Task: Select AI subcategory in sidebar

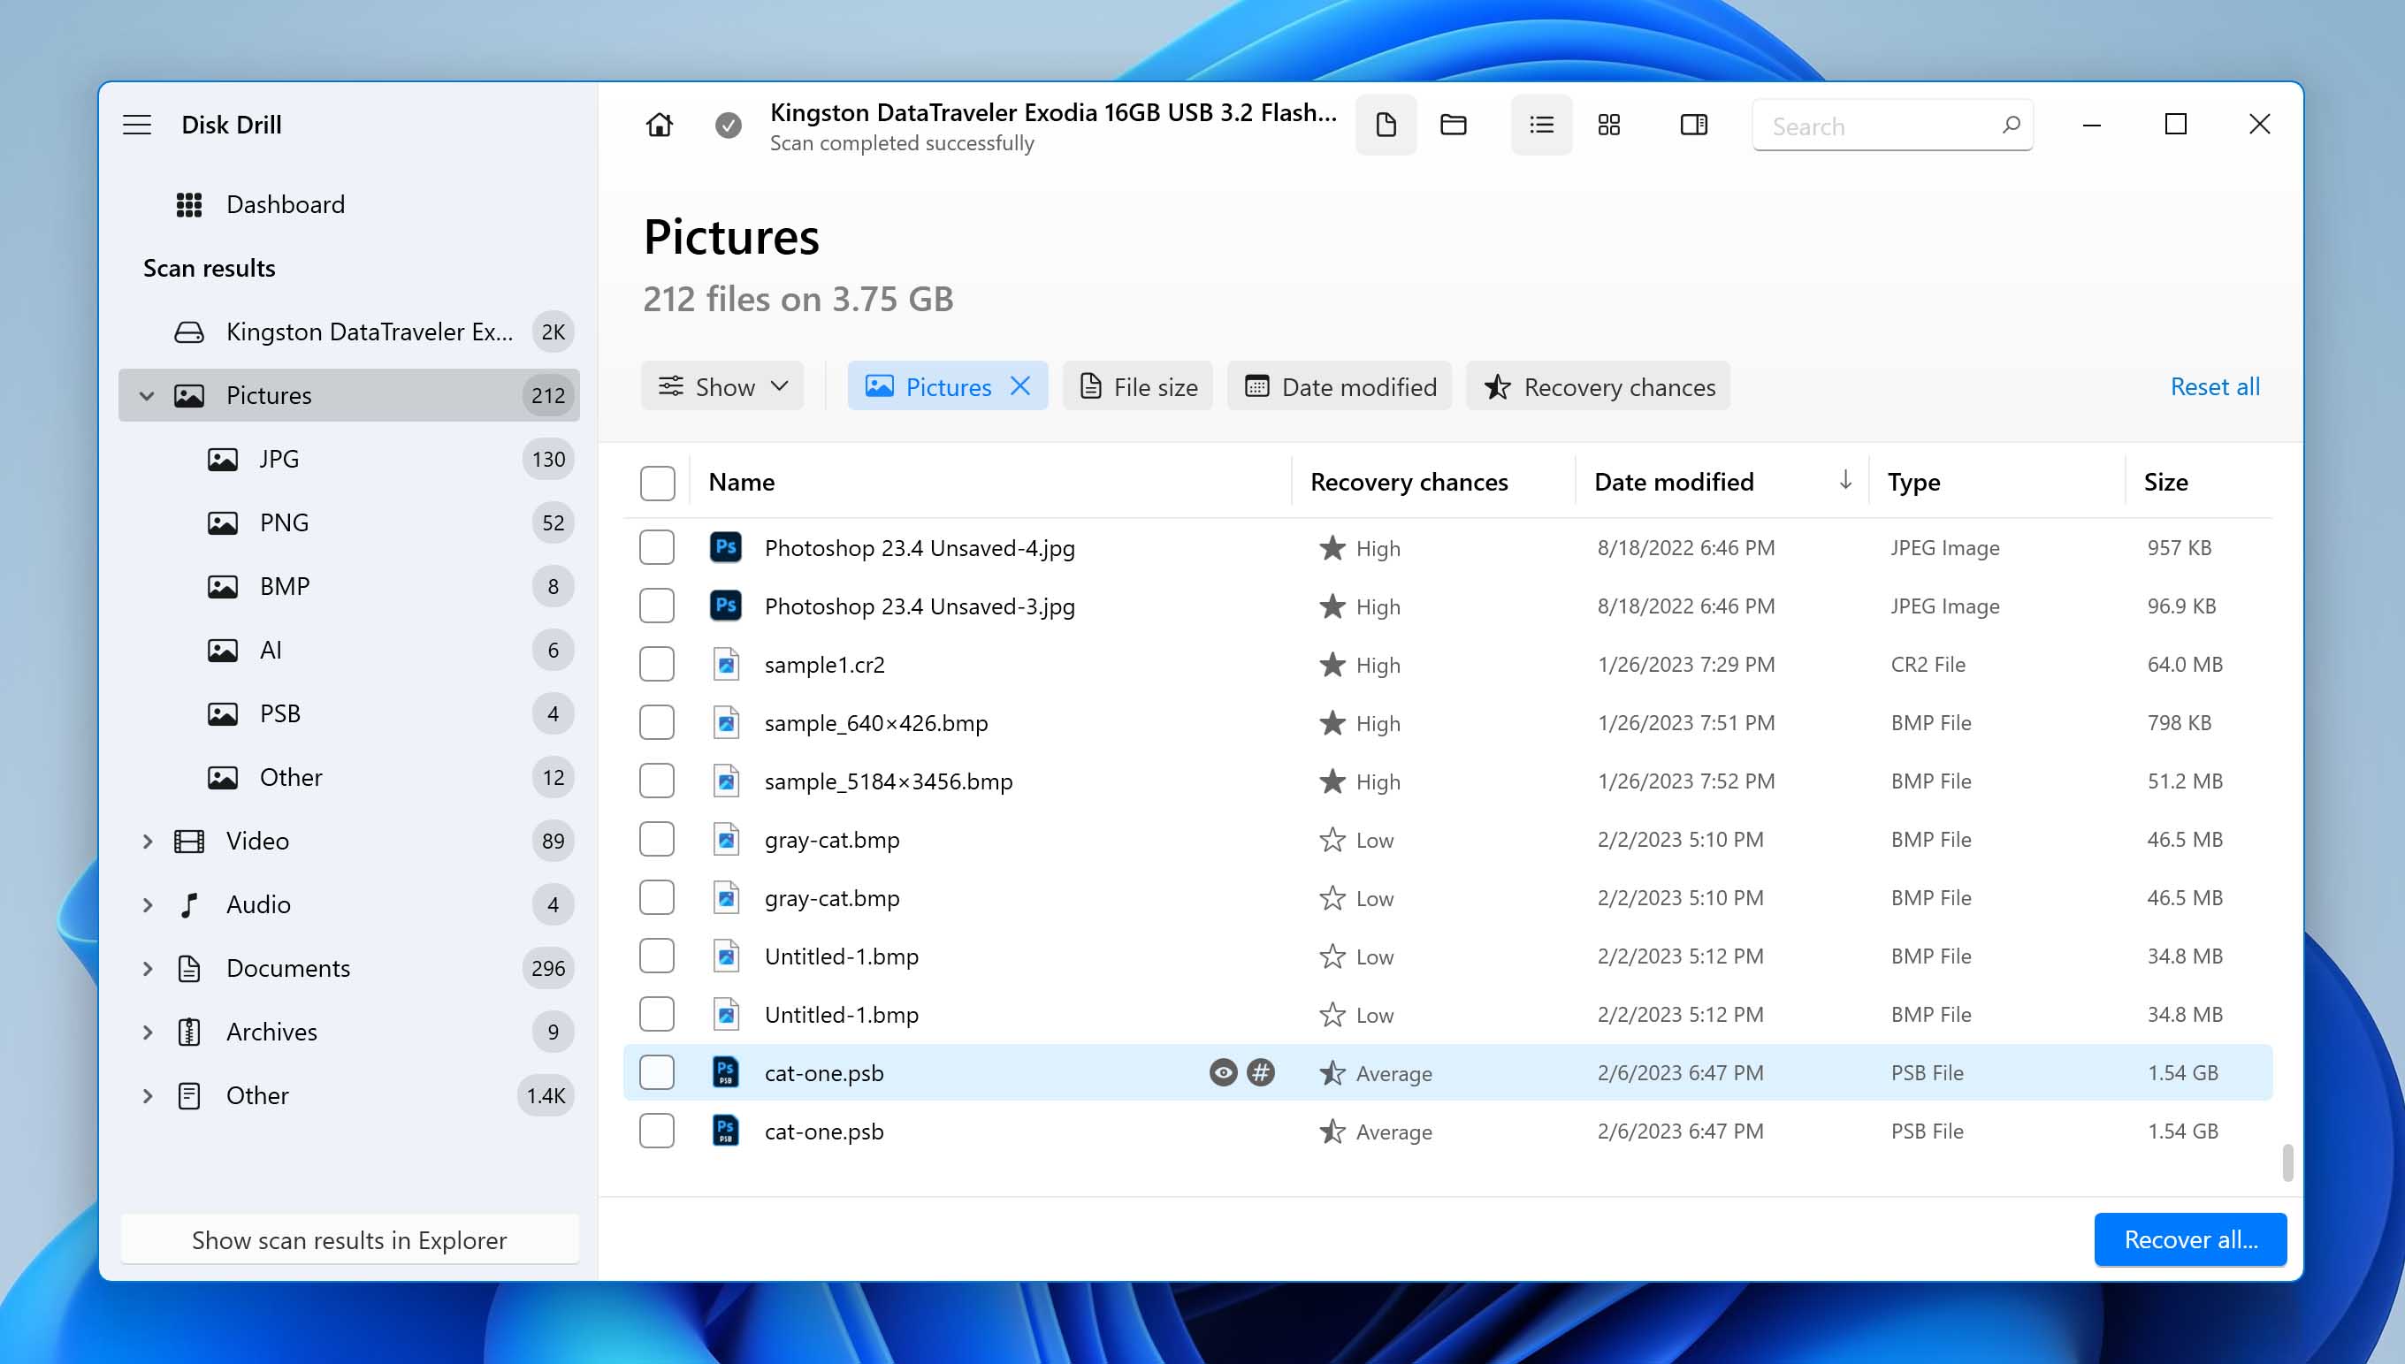Action: (x=350, y=650)
